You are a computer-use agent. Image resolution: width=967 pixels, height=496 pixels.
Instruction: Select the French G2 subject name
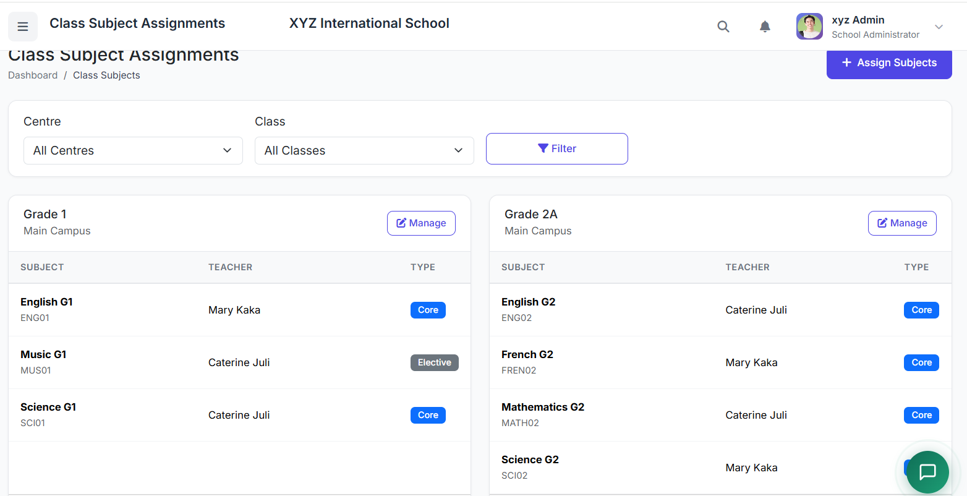(x=527, y=354)
